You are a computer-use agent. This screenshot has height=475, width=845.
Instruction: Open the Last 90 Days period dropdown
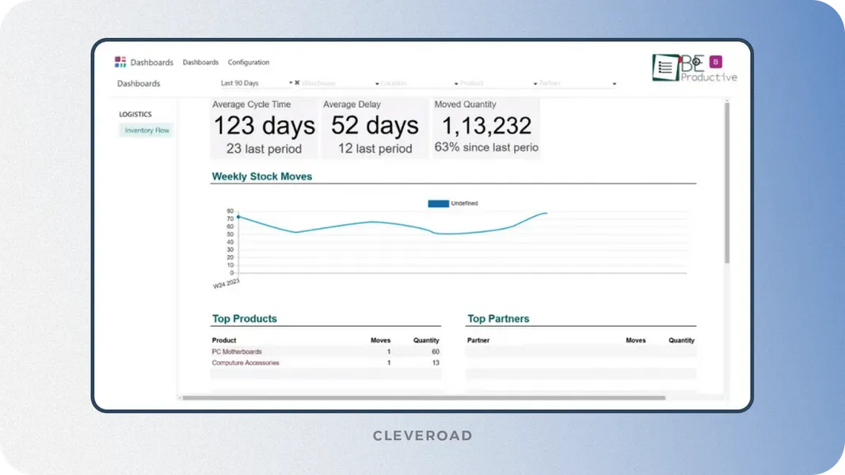255,83
